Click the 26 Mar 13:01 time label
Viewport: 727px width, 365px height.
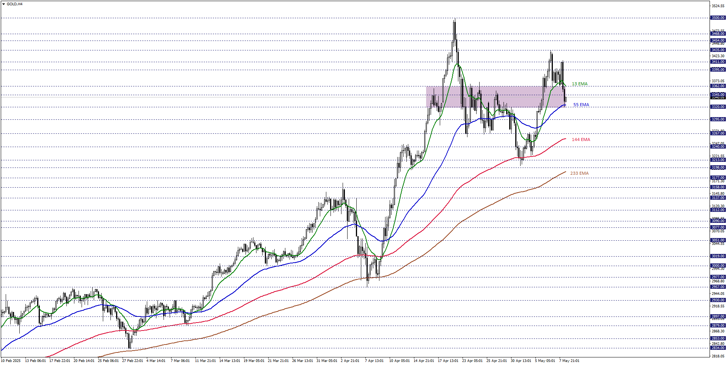302,361
